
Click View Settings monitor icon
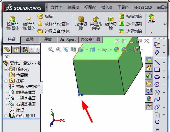pyautogui.click(x=136, y=49)
